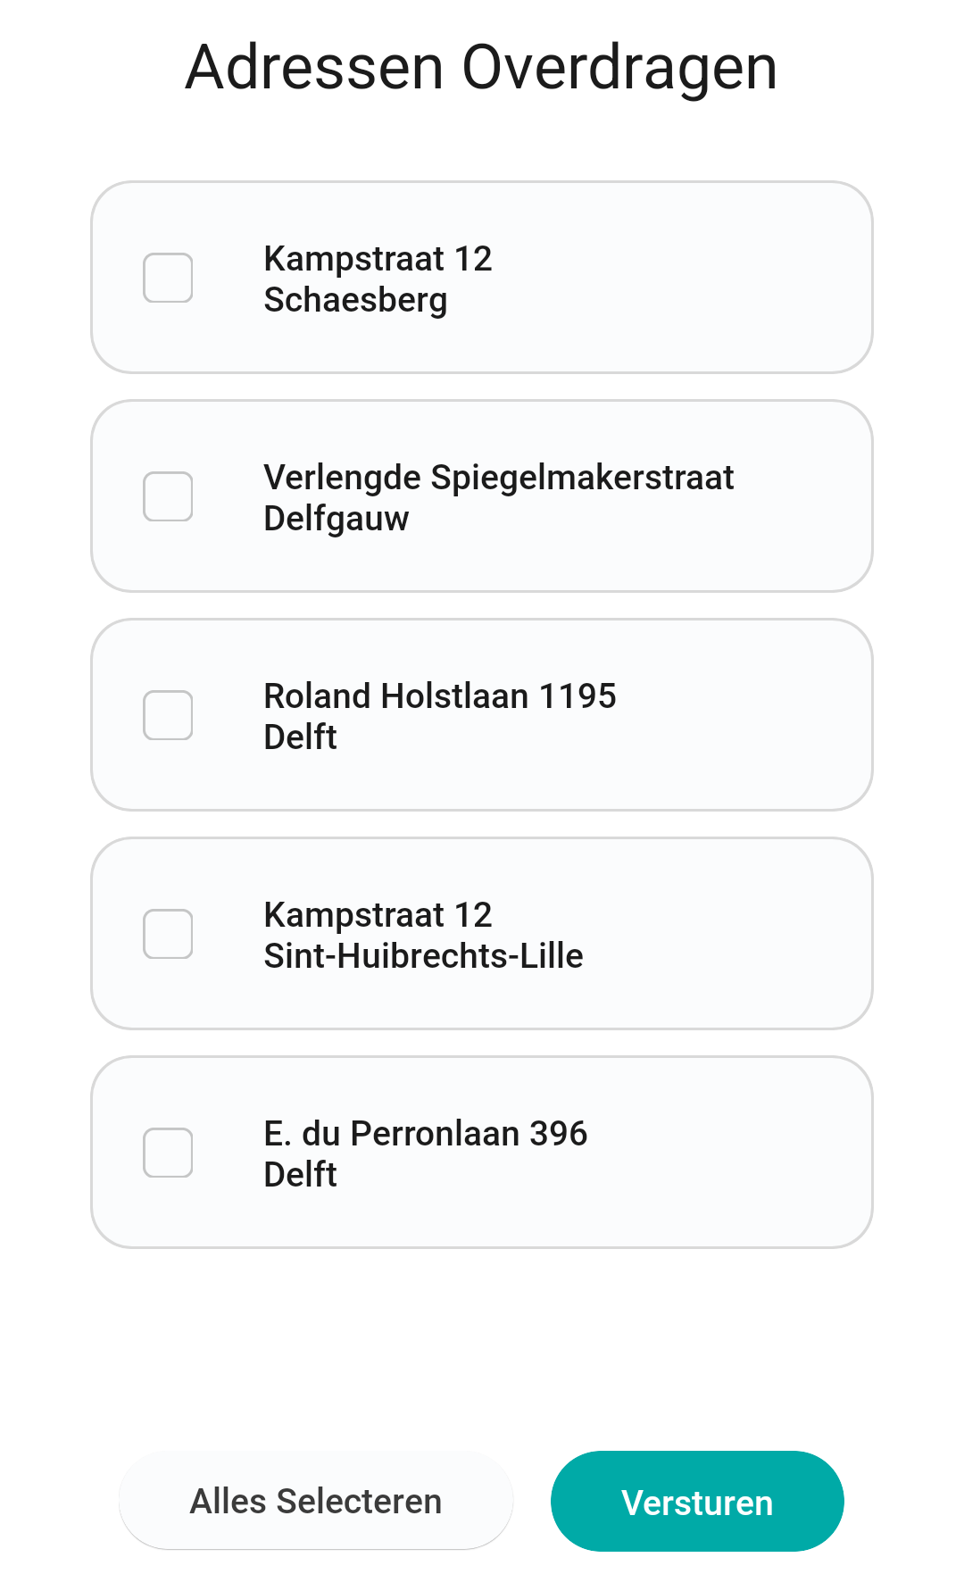Check the Kampstraat 12 Schaesberg checkbox

(168, 278)
